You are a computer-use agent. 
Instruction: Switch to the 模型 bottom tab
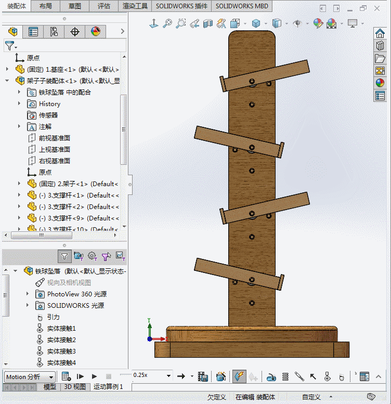pyautogui.click(x=50, y=387)
